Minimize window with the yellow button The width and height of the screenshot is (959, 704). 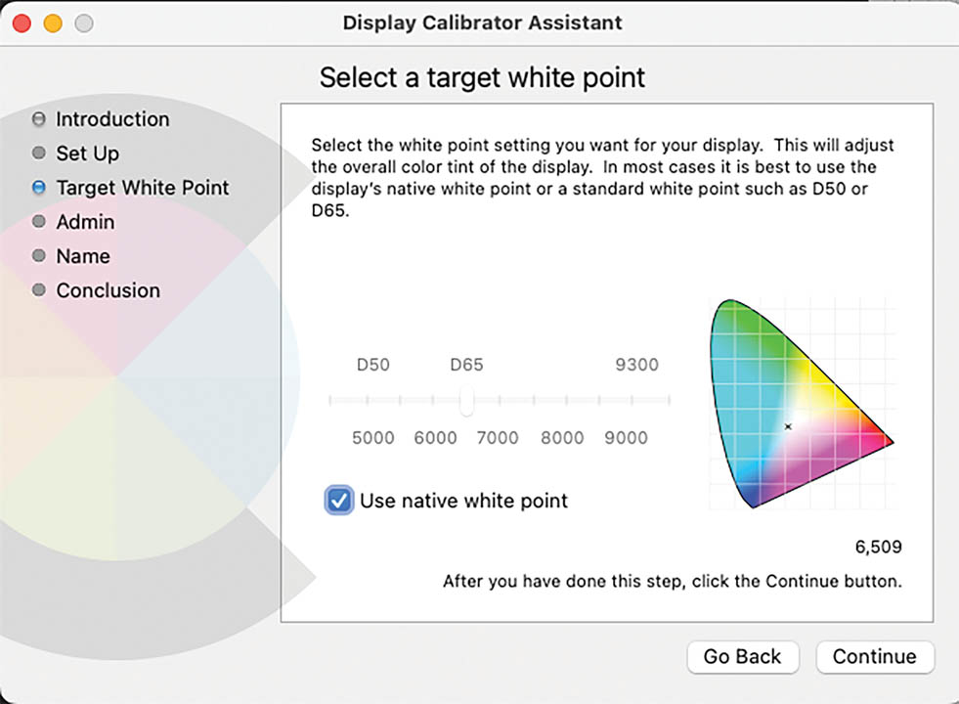(x=53, y=23)
